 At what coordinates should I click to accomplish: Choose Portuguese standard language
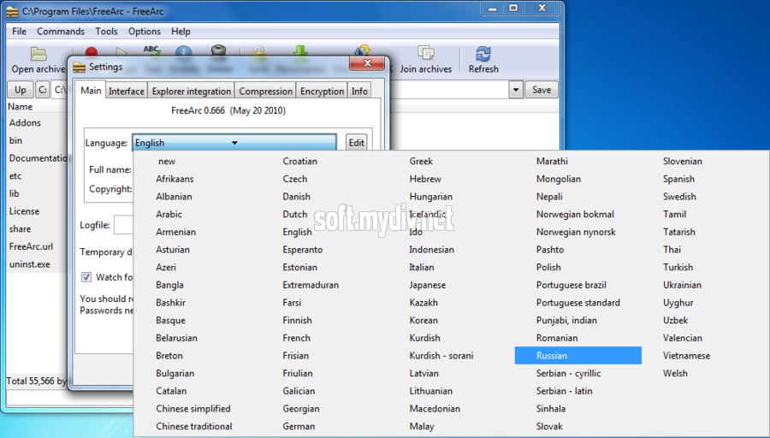coord(578,303)
